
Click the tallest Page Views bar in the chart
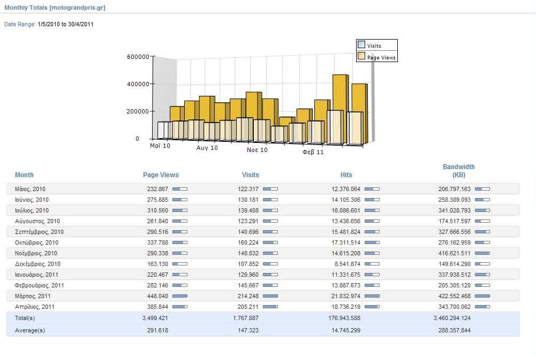coord(341,92)
